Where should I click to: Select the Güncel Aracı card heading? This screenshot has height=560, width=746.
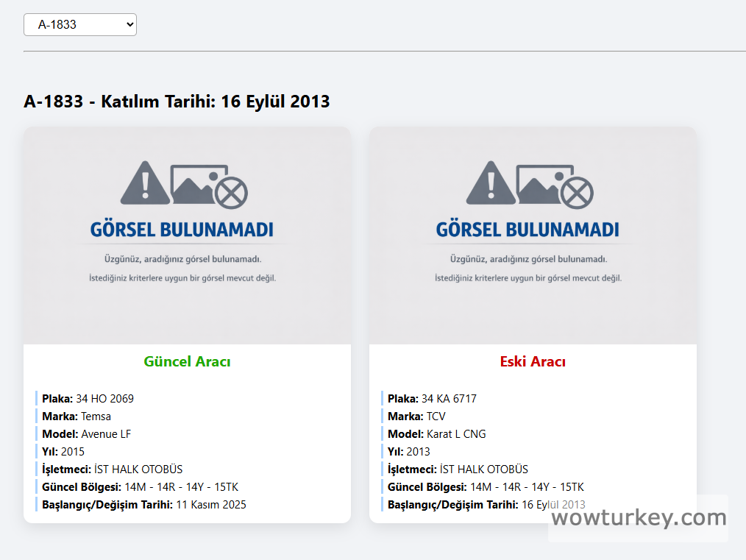tap(187, 361)
